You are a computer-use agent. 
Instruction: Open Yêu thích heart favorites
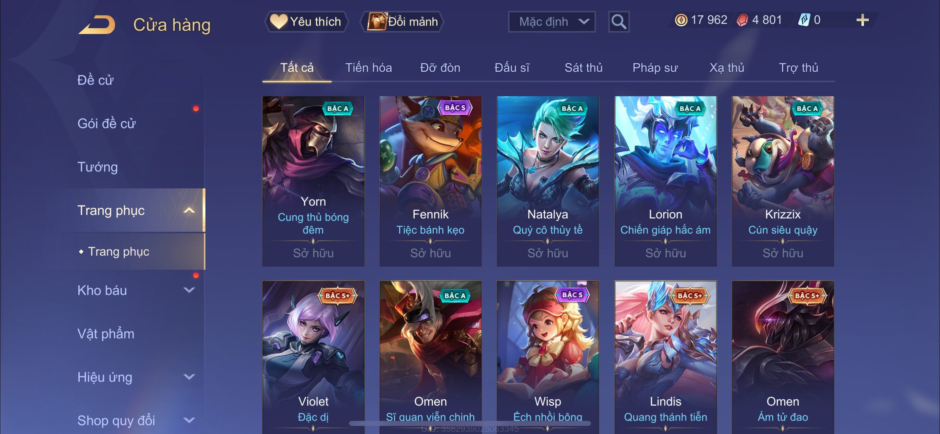(x=306, y=22)
